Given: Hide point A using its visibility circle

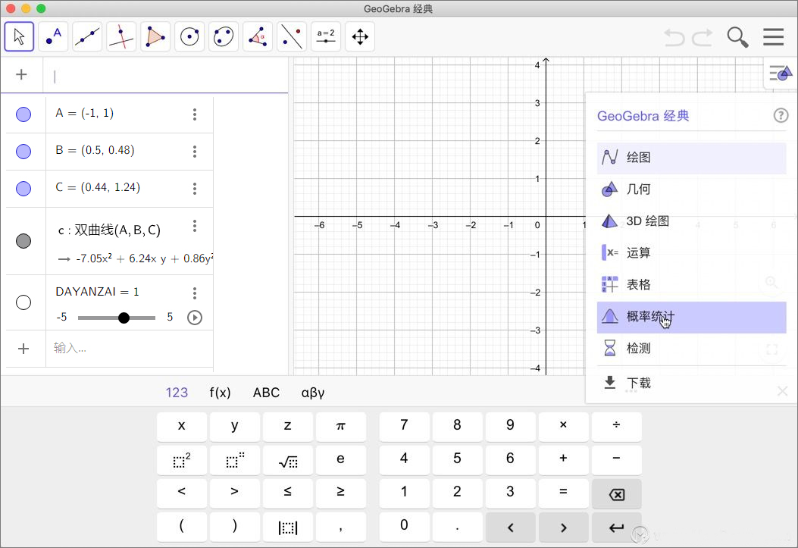Looking at the screenshot, I should pos(23,114).
